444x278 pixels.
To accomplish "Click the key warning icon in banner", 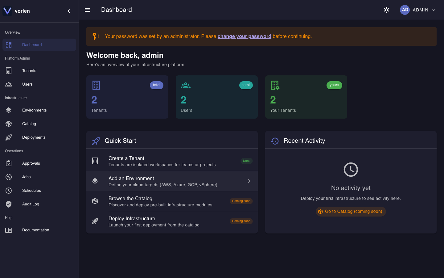I will point(96,36).
